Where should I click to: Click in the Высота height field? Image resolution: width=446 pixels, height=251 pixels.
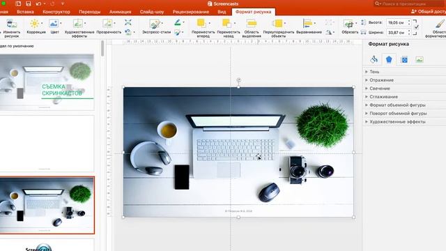coord(397,22)
